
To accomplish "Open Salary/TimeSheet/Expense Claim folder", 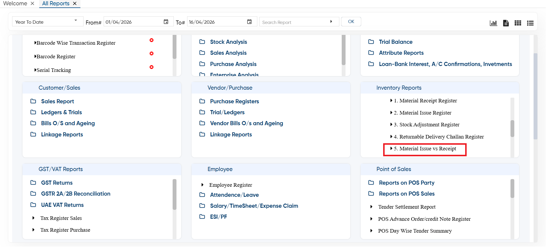I will pos(254,206).
